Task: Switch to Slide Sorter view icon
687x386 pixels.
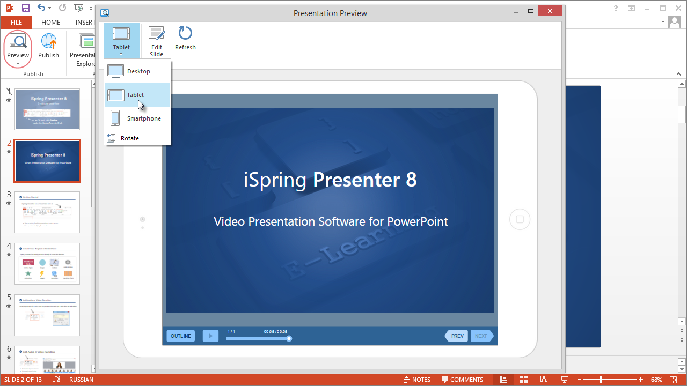Action: click(524, 380)
